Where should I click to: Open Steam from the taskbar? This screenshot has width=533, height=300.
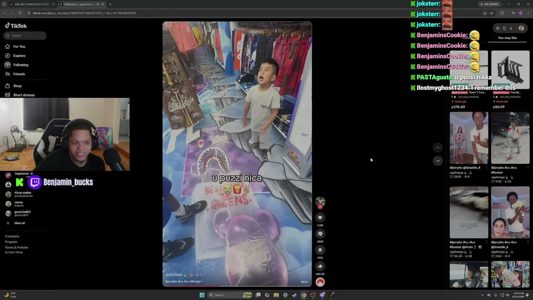tap(294, 295)
